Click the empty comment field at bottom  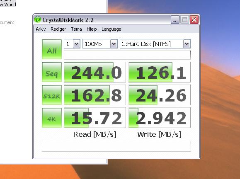[116, 146]
